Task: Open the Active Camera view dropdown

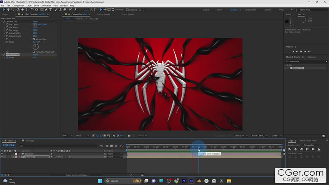Action: coord(259,136)
